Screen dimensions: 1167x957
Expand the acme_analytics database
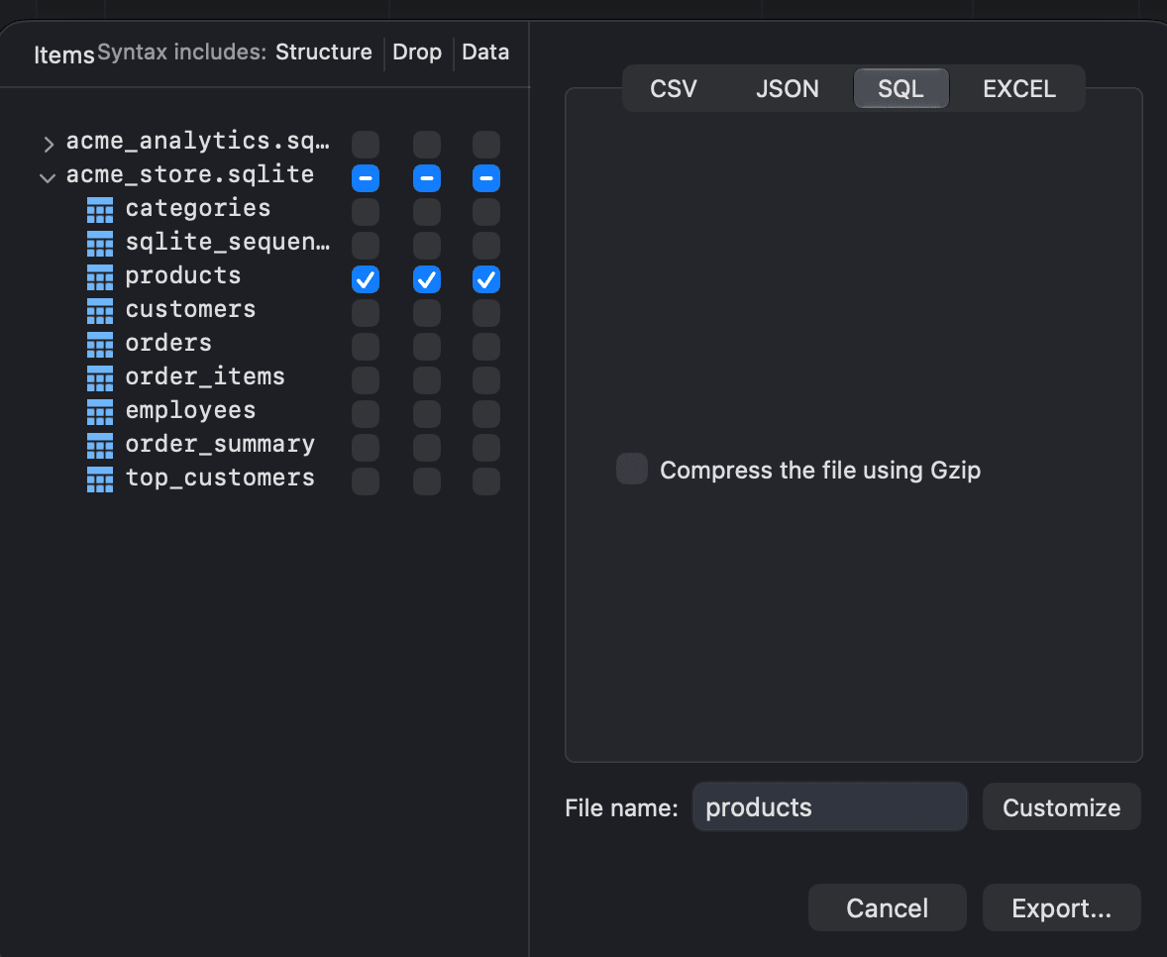coord(49,144)
